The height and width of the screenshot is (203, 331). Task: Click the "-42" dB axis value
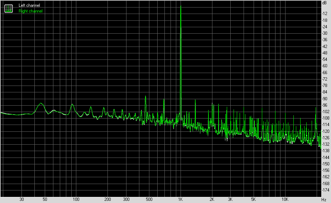(325, 47)
